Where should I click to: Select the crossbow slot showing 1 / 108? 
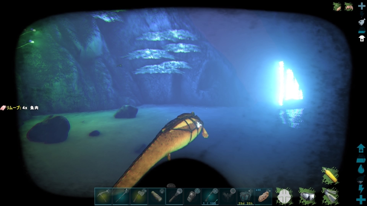[210, 196]
